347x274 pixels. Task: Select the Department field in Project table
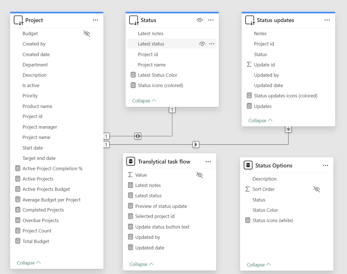coord(35,64)
